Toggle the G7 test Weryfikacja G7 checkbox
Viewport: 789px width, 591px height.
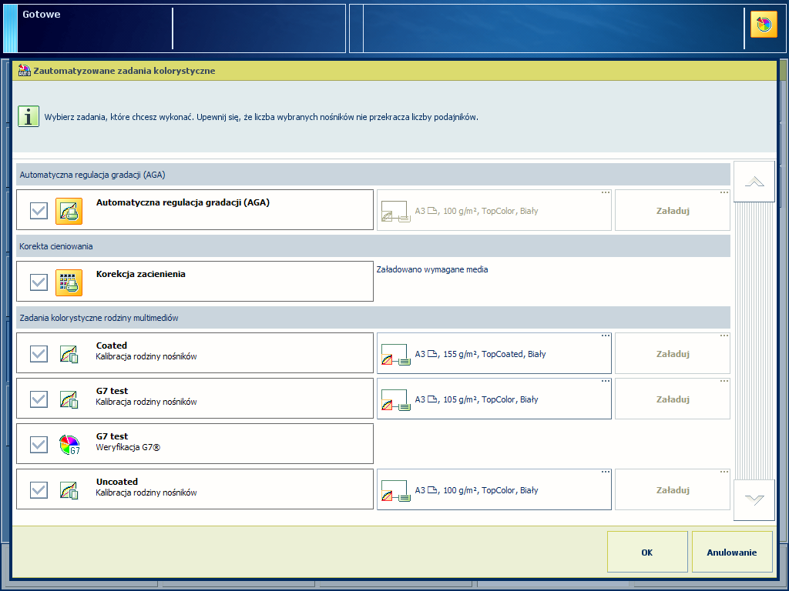(39, 445)
